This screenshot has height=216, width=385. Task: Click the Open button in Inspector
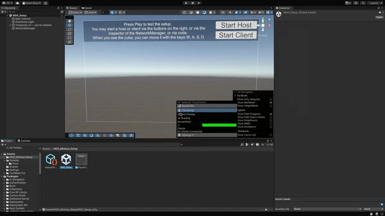click(379, 17)
